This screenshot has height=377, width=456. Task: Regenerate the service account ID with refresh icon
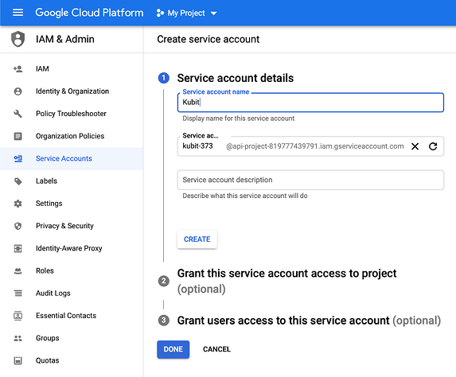pos(433,146)
